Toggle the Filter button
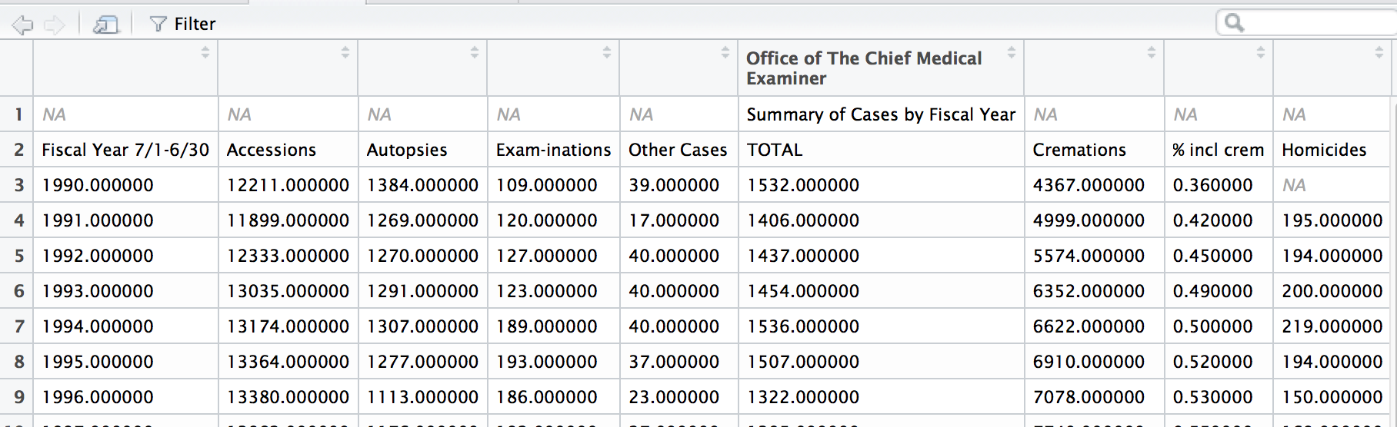Screen dimensions: 1397x427 click(x=183, y=25)
